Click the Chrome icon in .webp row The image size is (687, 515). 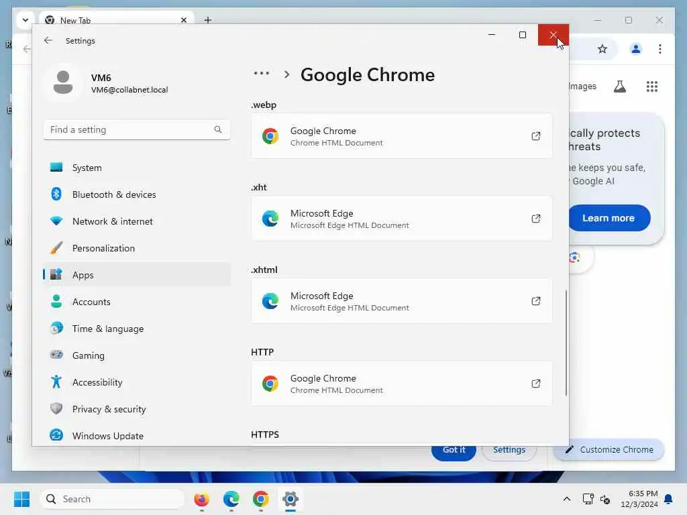coord(270,136)
